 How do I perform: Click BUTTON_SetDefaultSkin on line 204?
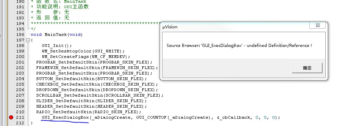point(65,79)
